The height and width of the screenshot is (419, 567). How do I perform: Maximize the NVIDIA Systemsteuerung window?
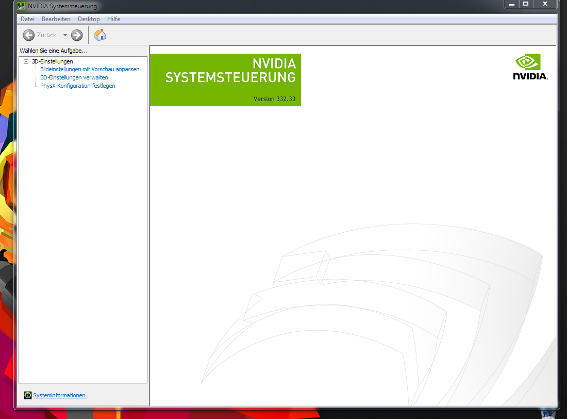point(526,4)
